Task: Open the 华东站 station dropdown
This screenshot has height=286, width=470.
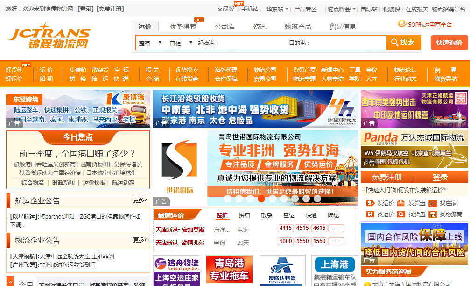Action: pyautogui.click(x=278, y=8)
